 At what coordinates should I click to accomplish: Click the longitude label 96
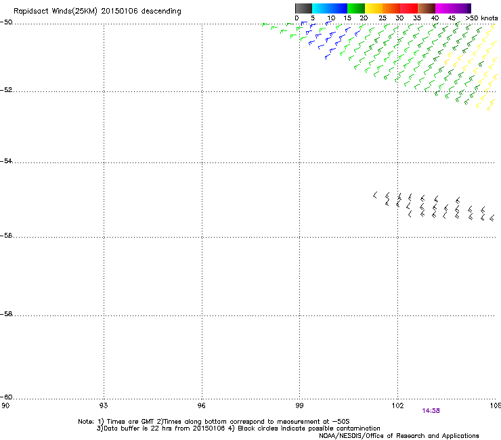pos(201,405)
